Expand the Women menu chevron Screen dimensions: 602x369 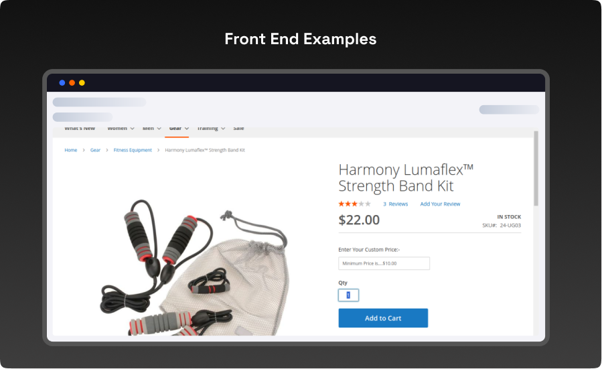(132, 129)
